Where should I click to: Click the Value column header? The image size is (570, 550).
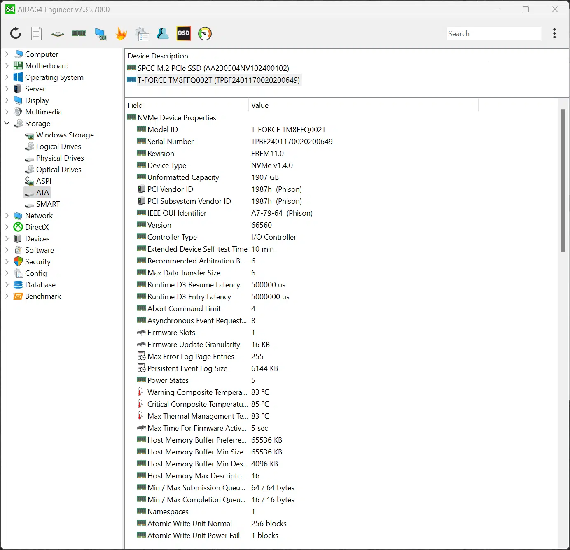click(x=364, y=105)
